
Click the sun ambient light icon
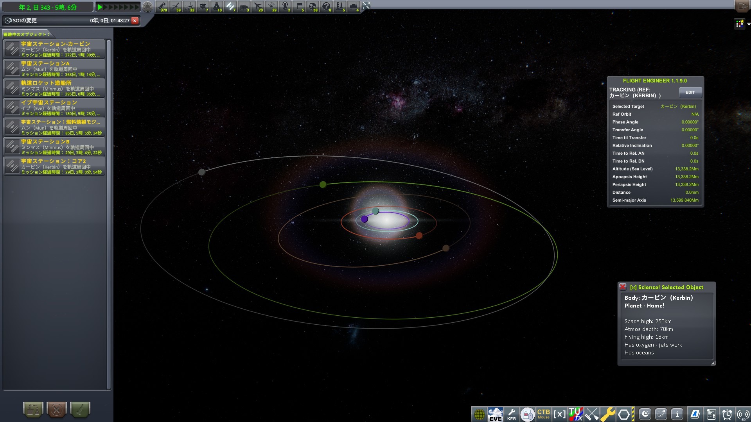tap(147, 7)
